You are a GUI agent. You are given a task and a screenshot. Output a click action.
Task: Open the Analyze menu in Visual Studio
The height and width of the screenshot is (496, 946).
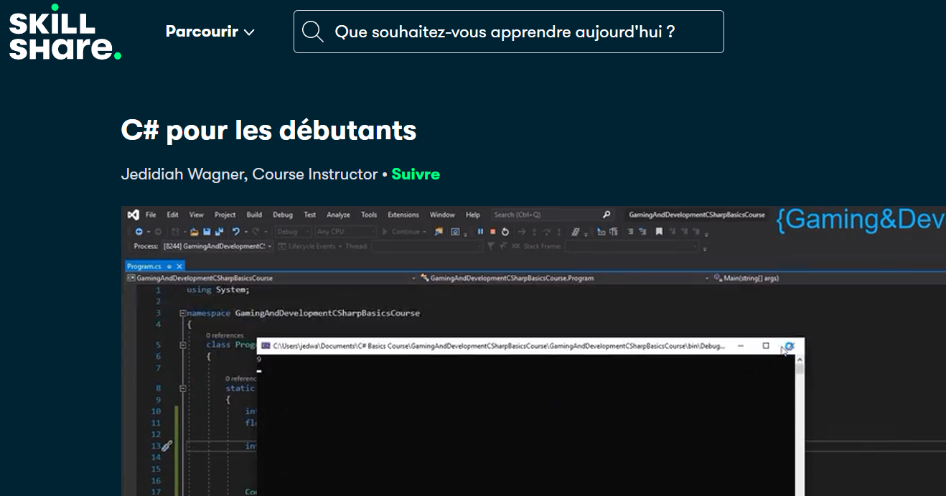338,215
